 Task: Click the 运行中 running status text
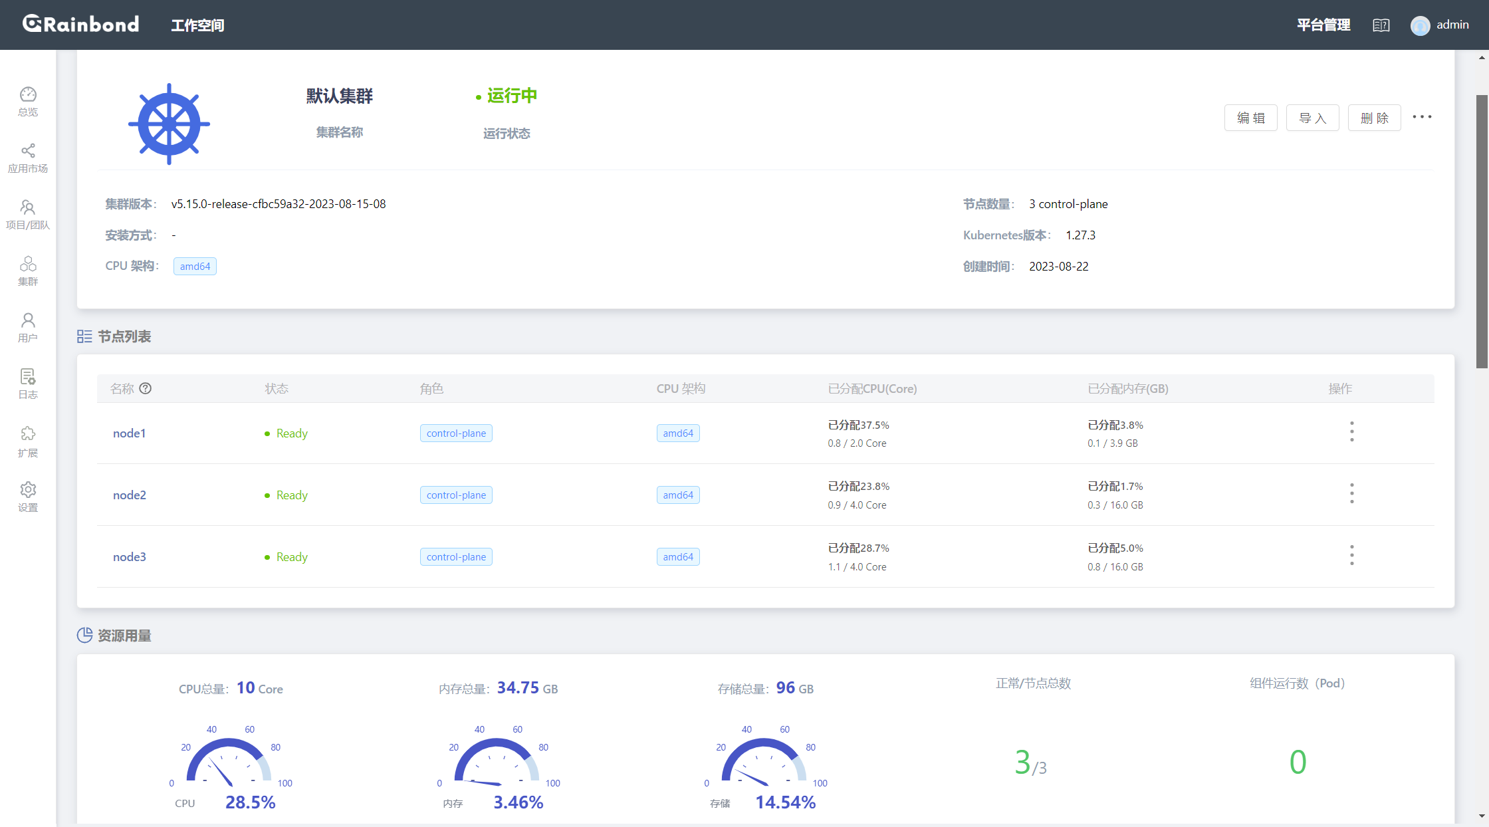pyautogui.click(x=512, y=96)
